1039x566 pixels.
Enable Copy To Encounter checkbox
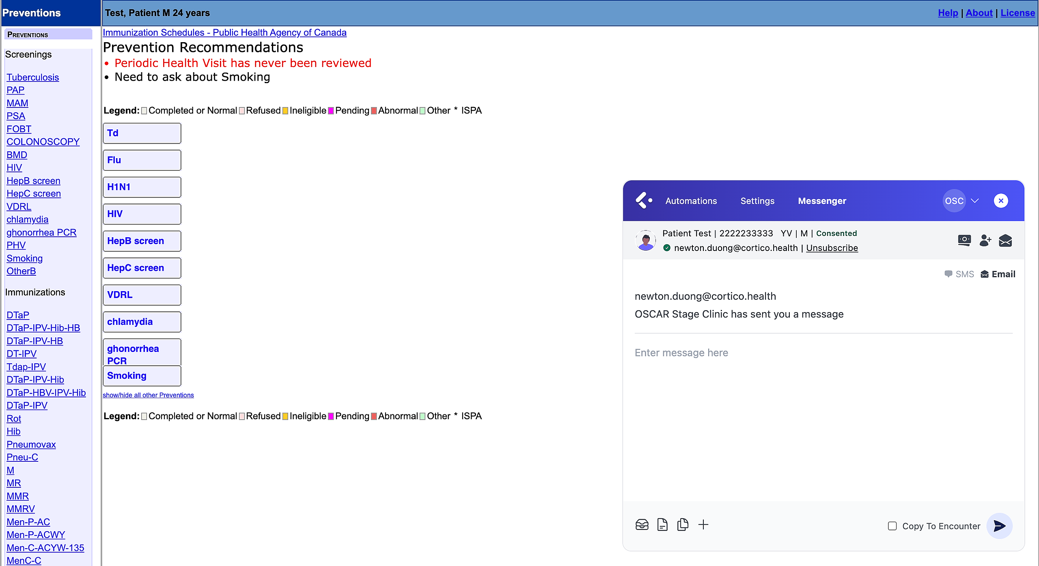click(x=892, y=526)
